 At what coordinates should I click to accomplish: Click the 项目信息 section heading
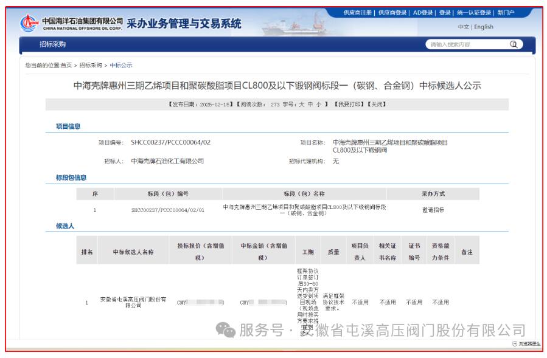[68, 126]
